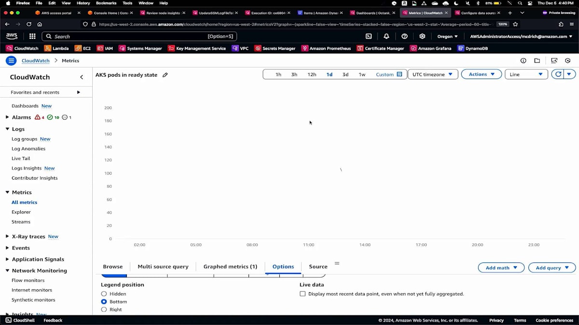Set time range to 1w
Image resolution: width=579 pixels, height=325 pixels.
[x=362, y=75]
